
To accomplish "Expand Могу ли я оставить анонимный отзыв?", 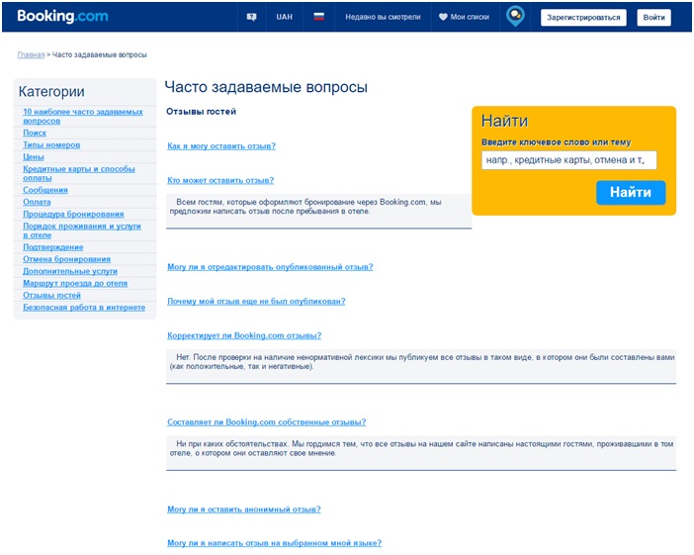I will pos(244,509).
